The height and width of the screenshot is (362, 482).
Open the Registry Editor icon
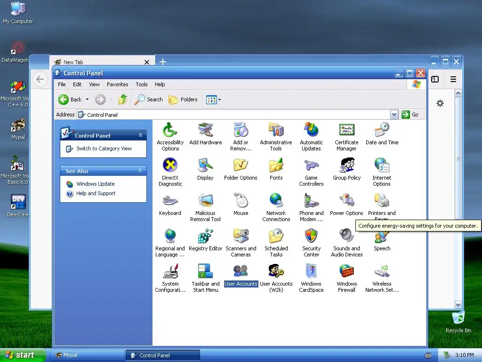tap(205, 240)
